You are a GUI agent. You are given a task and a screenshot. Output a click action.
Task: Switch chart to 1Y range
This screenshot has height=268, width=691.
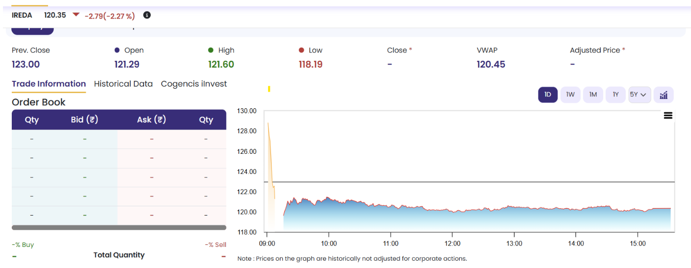tap(616, 95)
